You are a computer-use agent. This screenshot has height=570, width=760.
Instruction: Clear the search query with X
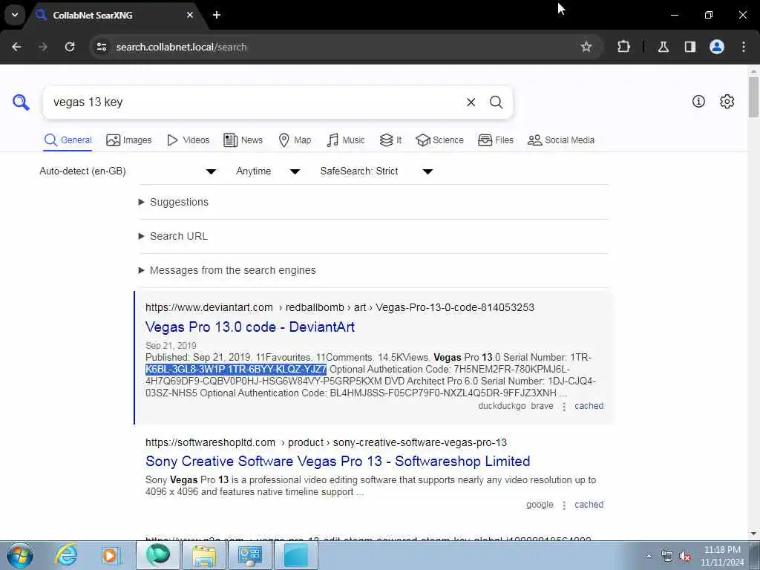471,102
